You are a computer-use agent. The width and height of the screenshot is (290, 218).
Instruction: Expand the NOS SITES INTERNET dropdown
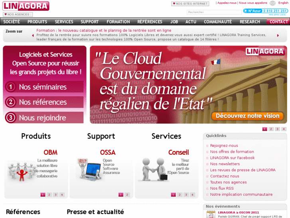point(190,4)
